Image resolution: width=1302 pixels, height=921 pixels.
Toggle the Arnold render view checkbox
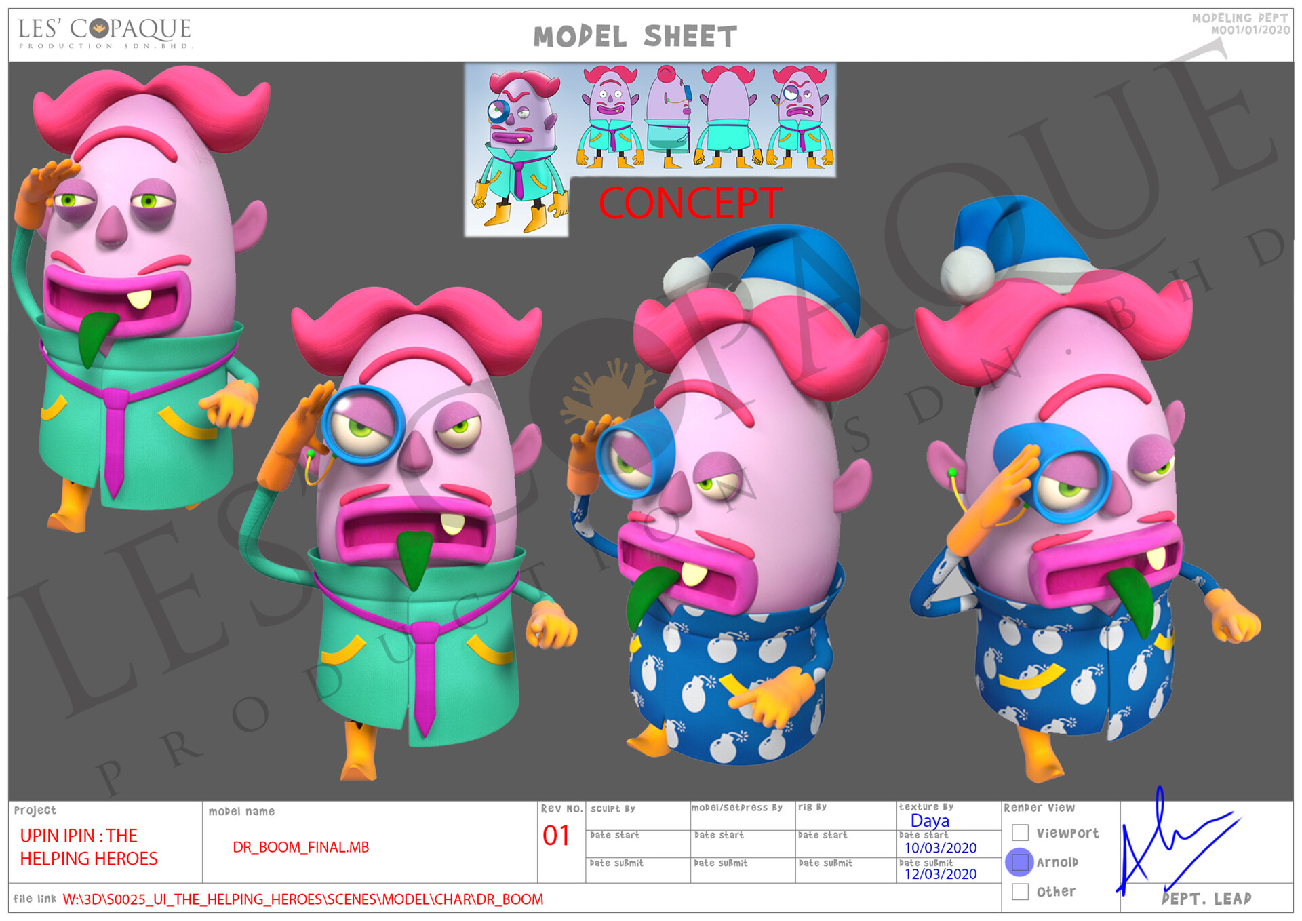pyautogui.click(x=1019, y=862)
